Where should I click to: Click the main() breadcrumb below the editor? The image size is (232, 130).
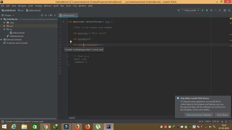(72, 118)
